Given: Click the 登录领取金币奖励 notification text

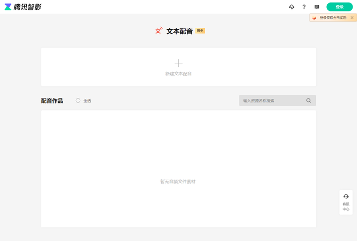Looking at the screenshot, I should pos(333,18).
